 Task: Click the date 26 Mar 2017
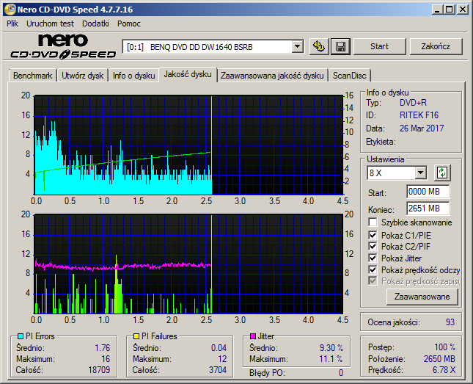tap(422, 128)
